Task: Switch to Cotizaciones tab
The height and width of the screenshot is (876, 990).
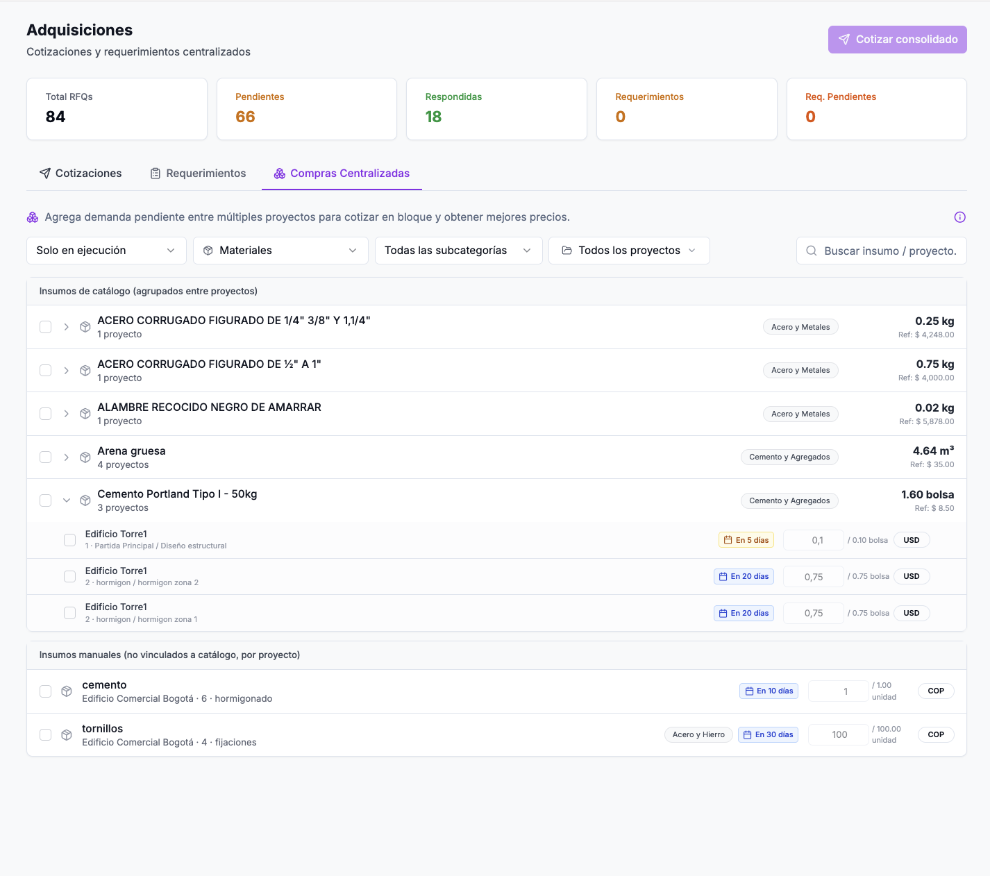Action: (x=81, y=174)
